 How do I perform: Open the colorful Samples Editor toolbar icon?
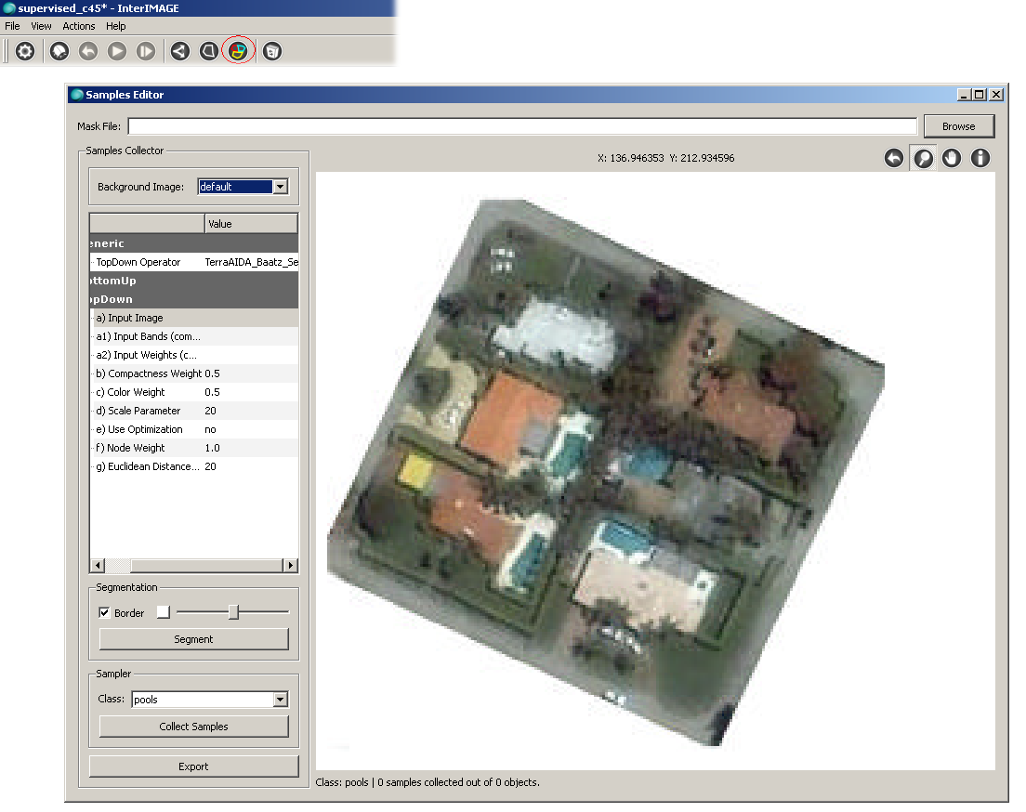pos(239,52)
